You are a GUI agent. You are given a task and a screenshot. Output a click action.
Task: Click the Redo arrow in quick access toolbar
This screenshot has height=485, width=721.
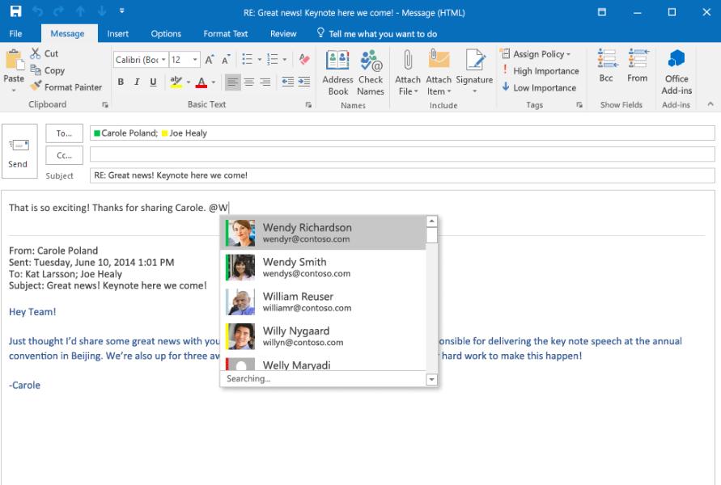(59, 11)
